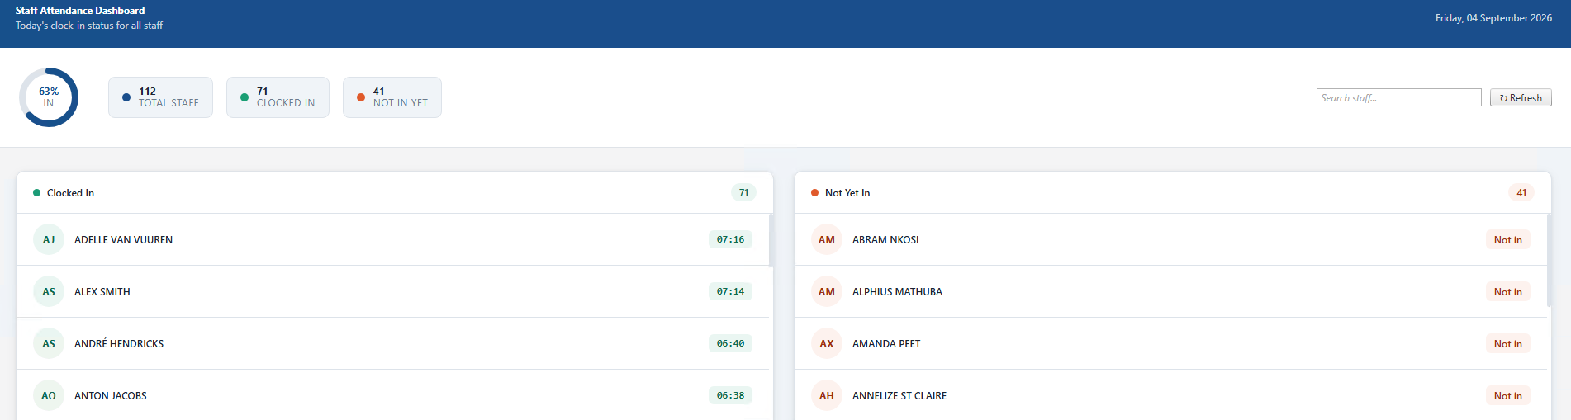Viewport: 1571px width, 420px height.
Task: Click the 06:40 clock-in time badge
Action: [730, 343]
